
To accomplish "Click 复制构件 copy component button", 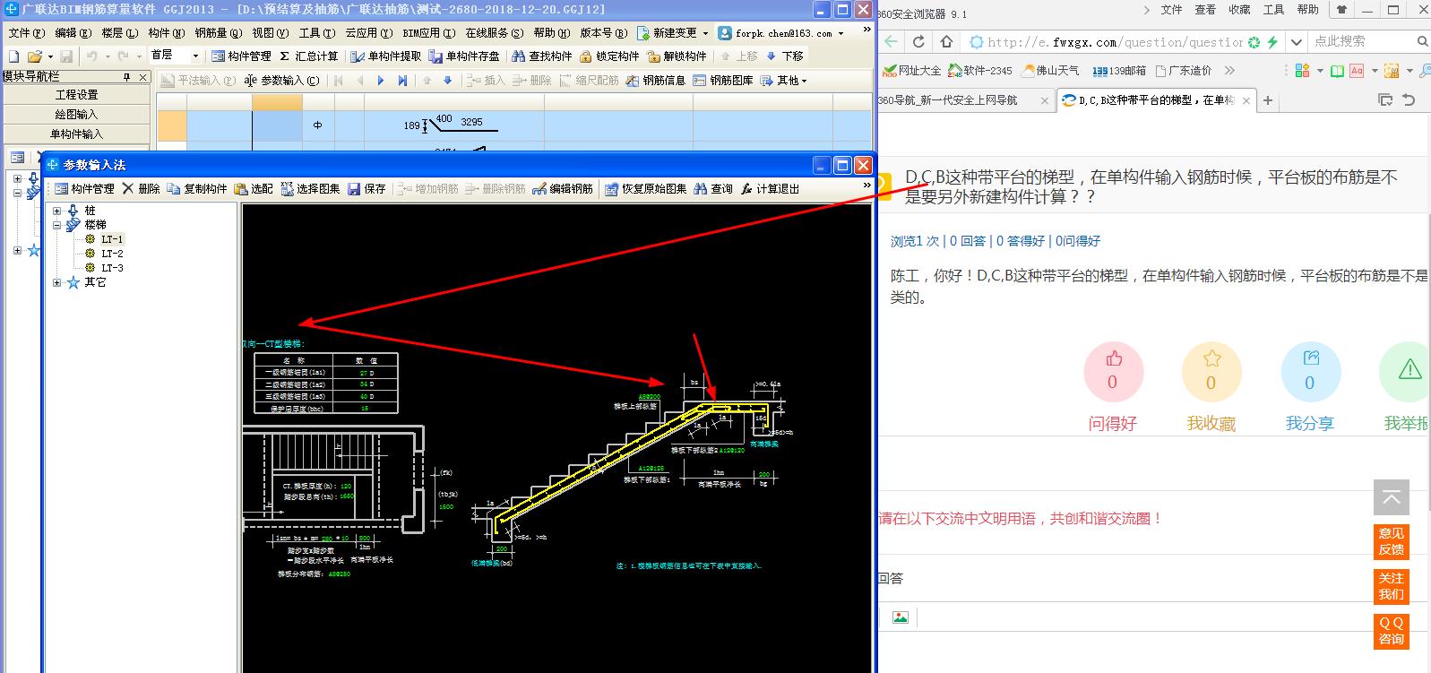I will [x=197, y=189].
